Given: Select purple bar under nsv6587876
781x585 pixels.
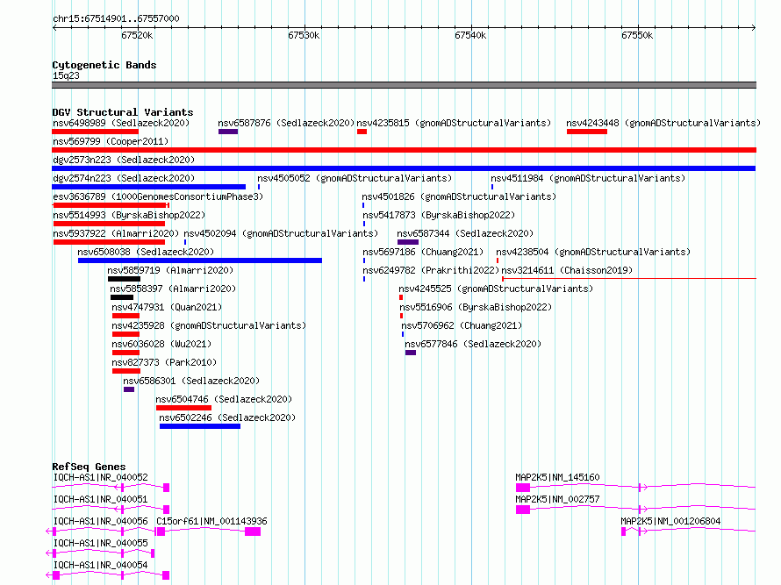Looking at the screenshot, I should 228,132.
